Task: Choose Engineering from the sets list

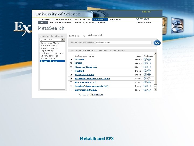Action: tap(47, 51)
